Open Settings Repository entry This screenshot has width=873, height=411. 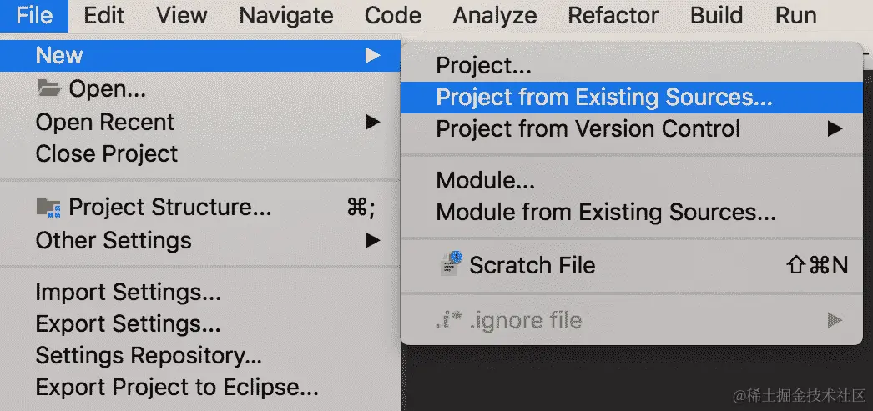pos(149,357)
